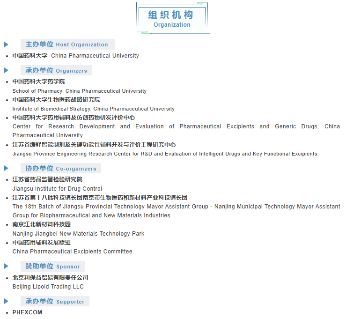Click the blue arrow beside Sponsor heading
Screen dimensions: 346x319
point(7,266)
